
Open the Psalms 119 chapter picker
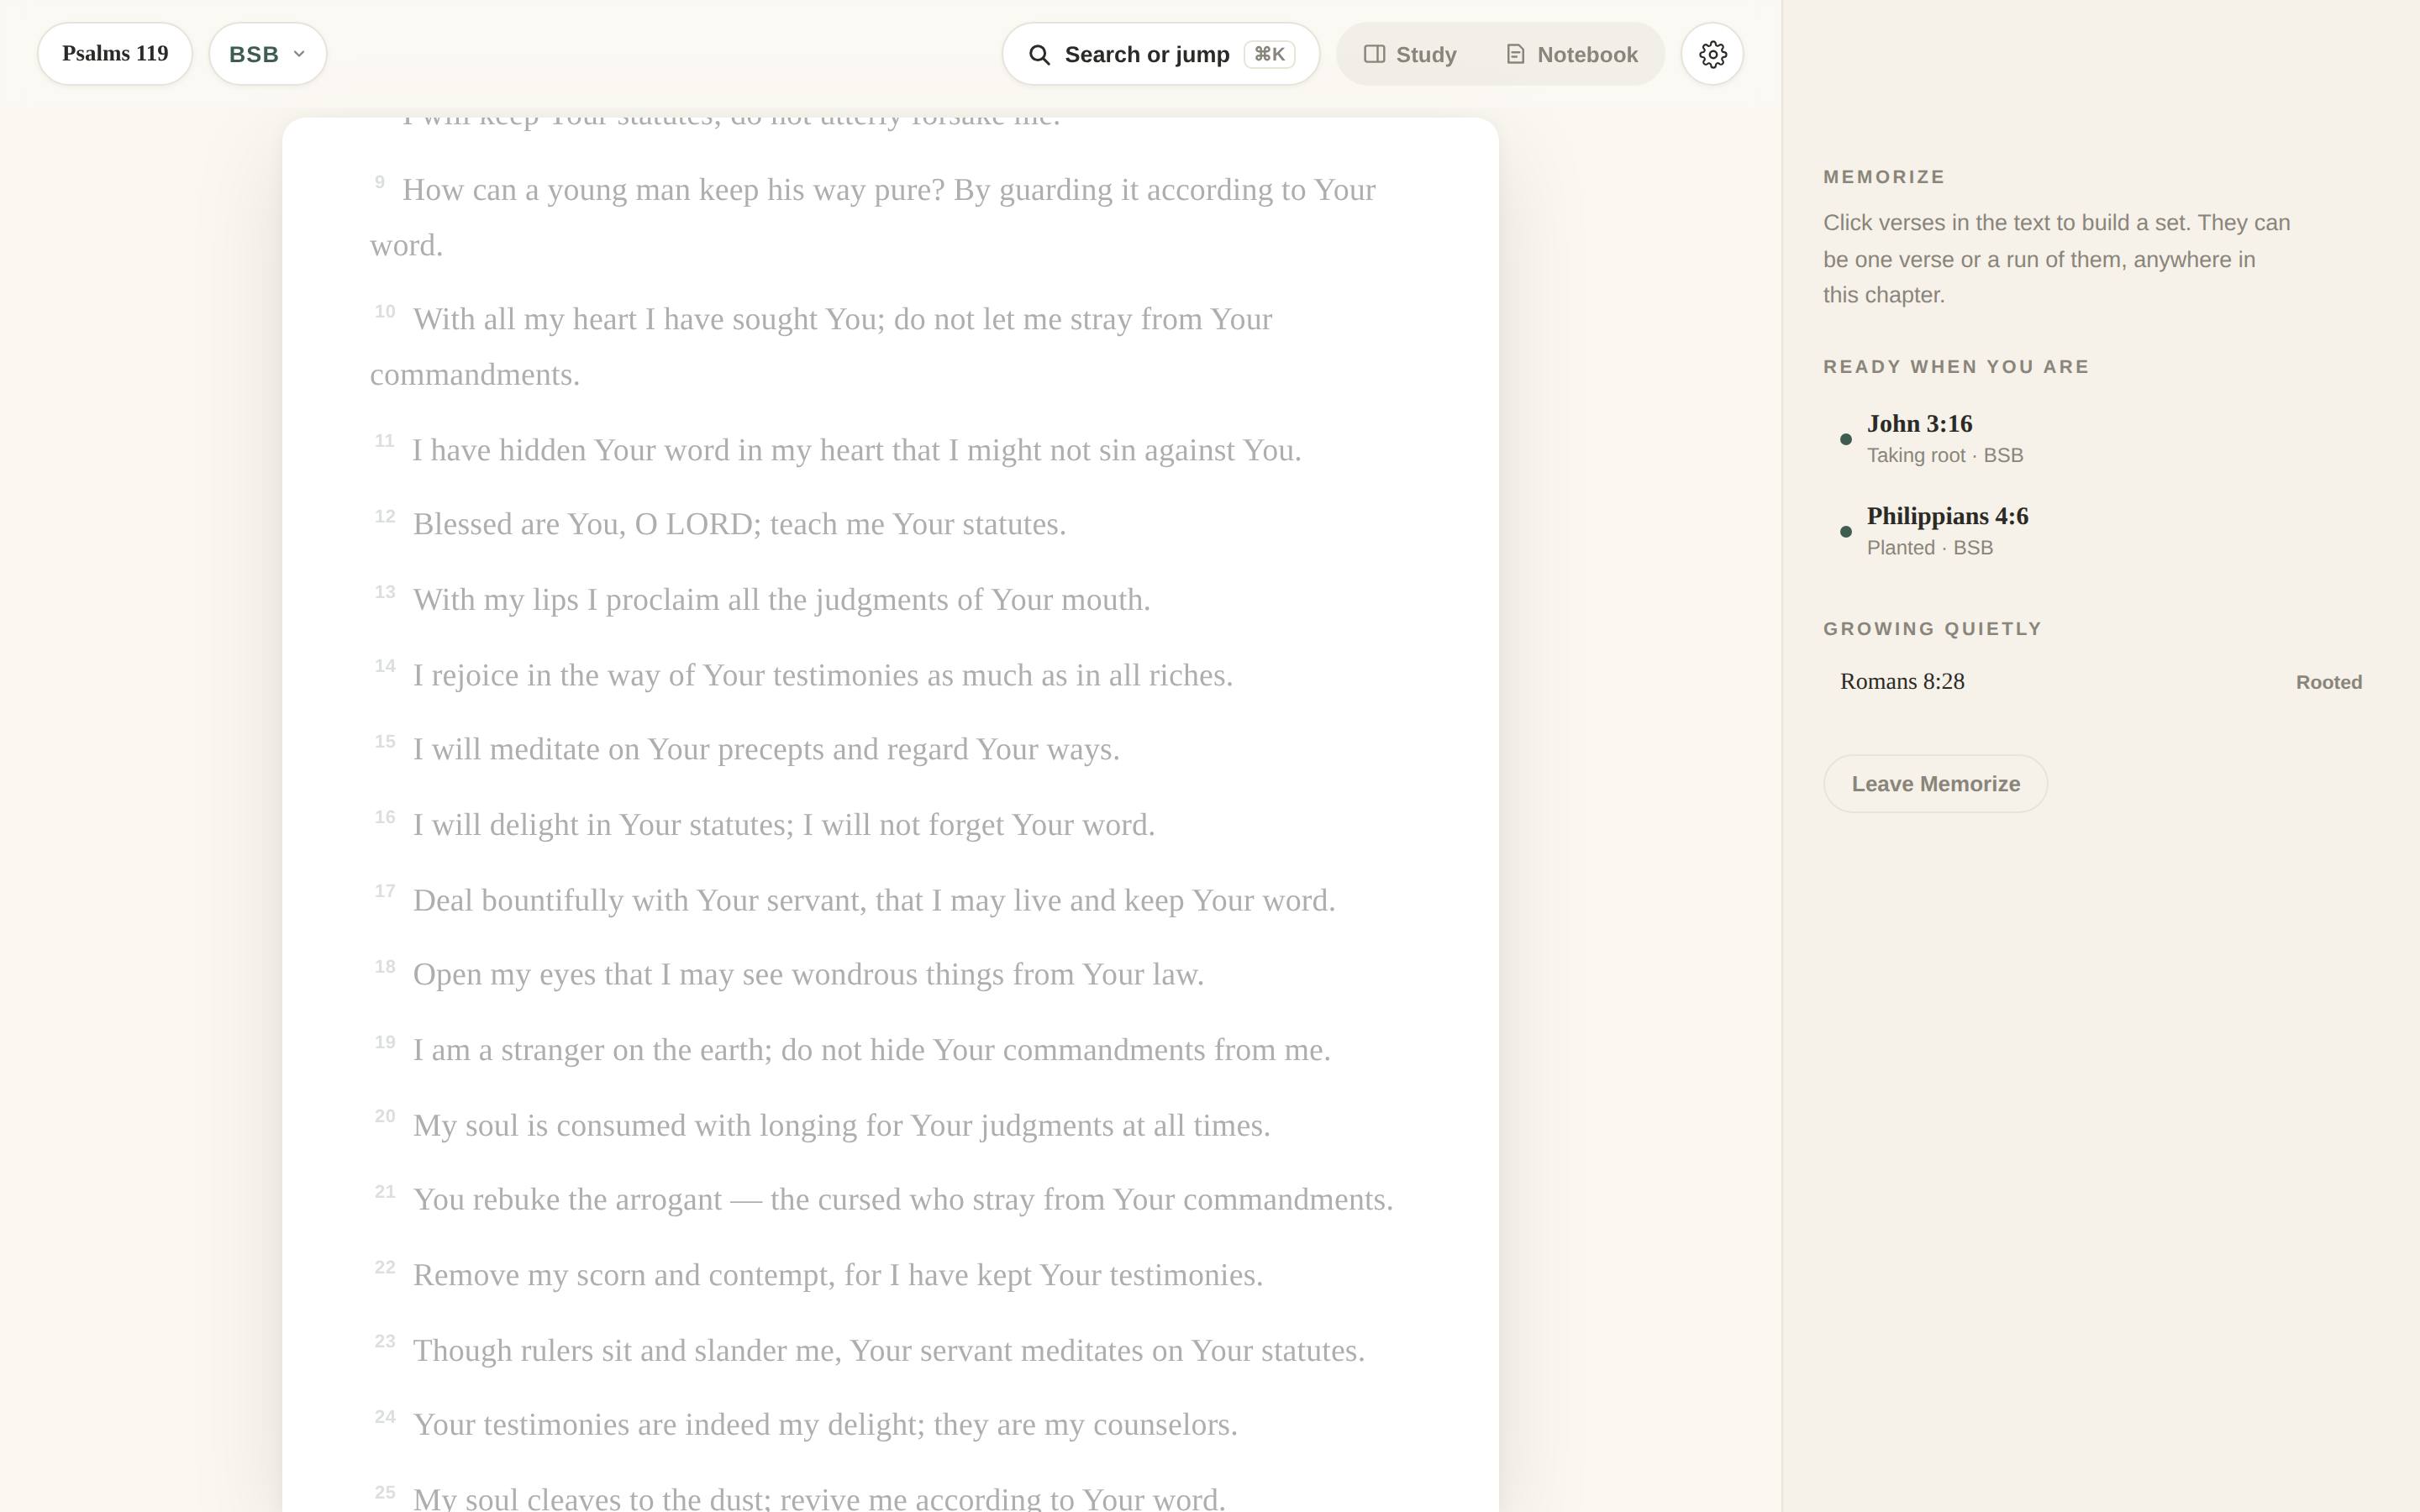click(115, 54)
